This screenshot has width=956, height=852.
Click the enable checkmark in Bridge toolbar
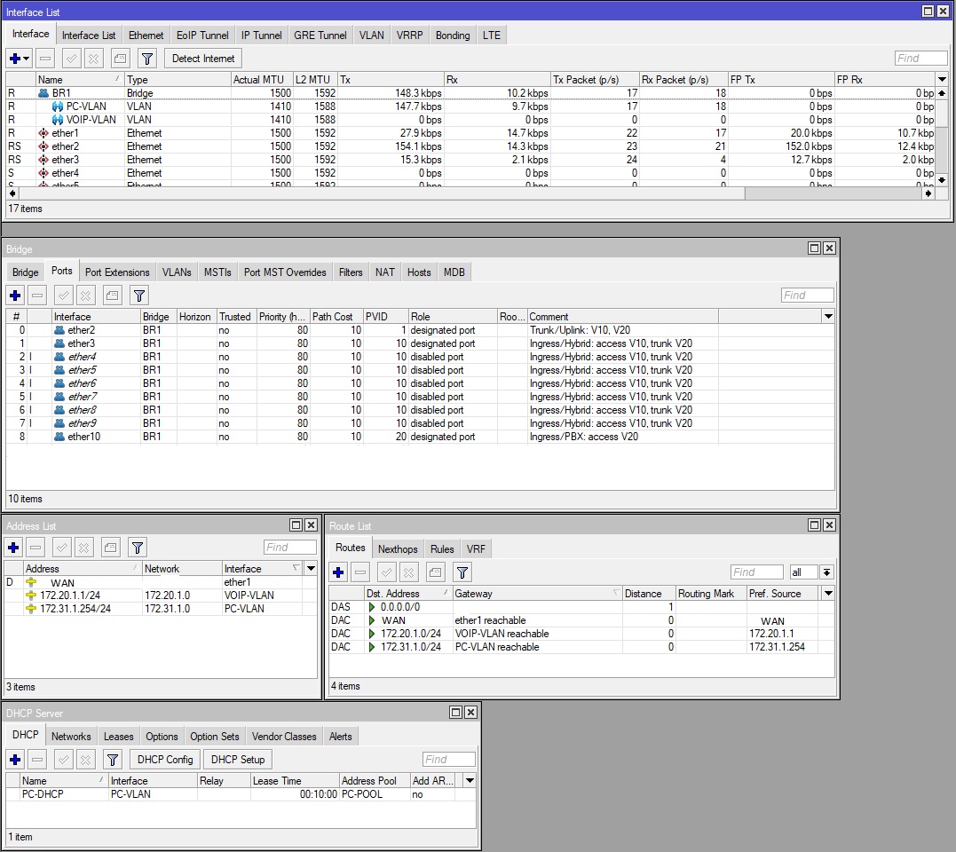[63, 296]
